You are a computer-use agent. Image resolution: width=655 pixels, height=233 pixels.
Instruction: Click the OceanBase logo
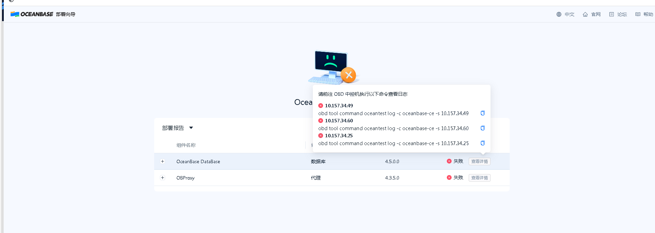[32, 14]
